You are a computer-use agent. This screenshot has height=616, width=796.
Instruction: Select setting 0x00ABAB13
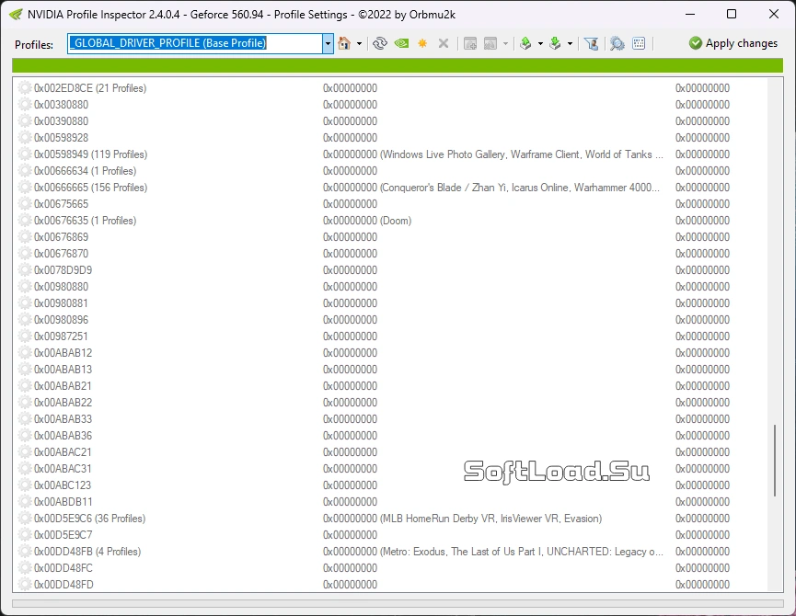coord(63,369)
